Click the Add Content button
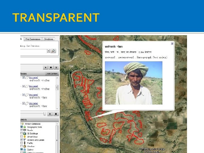 tap(52, 73)
